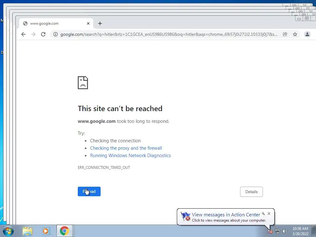Launch Windows Media Player from taskbar

[x=46, y=231]
